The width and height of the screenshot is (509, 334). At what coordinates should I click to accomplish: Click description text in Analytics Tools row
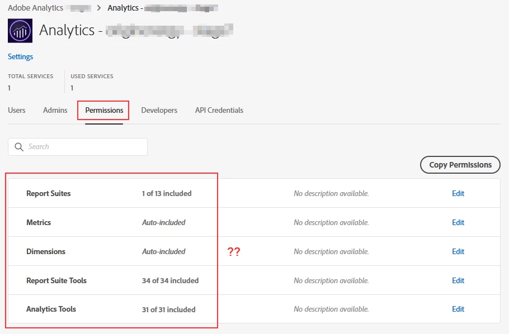(331, 309)
